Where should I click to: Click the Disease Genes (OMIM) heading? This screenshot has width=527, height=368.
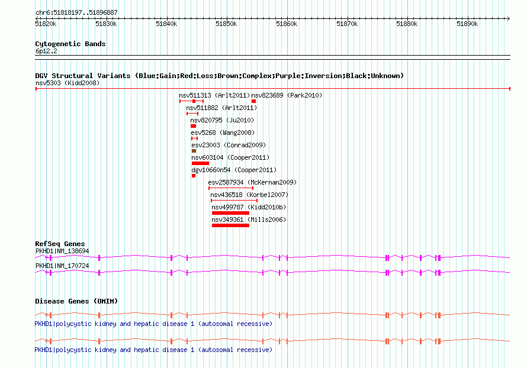pos(76,301)
